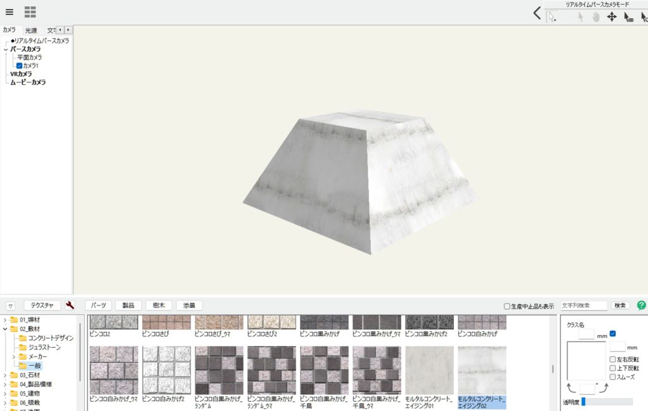Open help via green question mark
The image size is (648, 411).
641,305
